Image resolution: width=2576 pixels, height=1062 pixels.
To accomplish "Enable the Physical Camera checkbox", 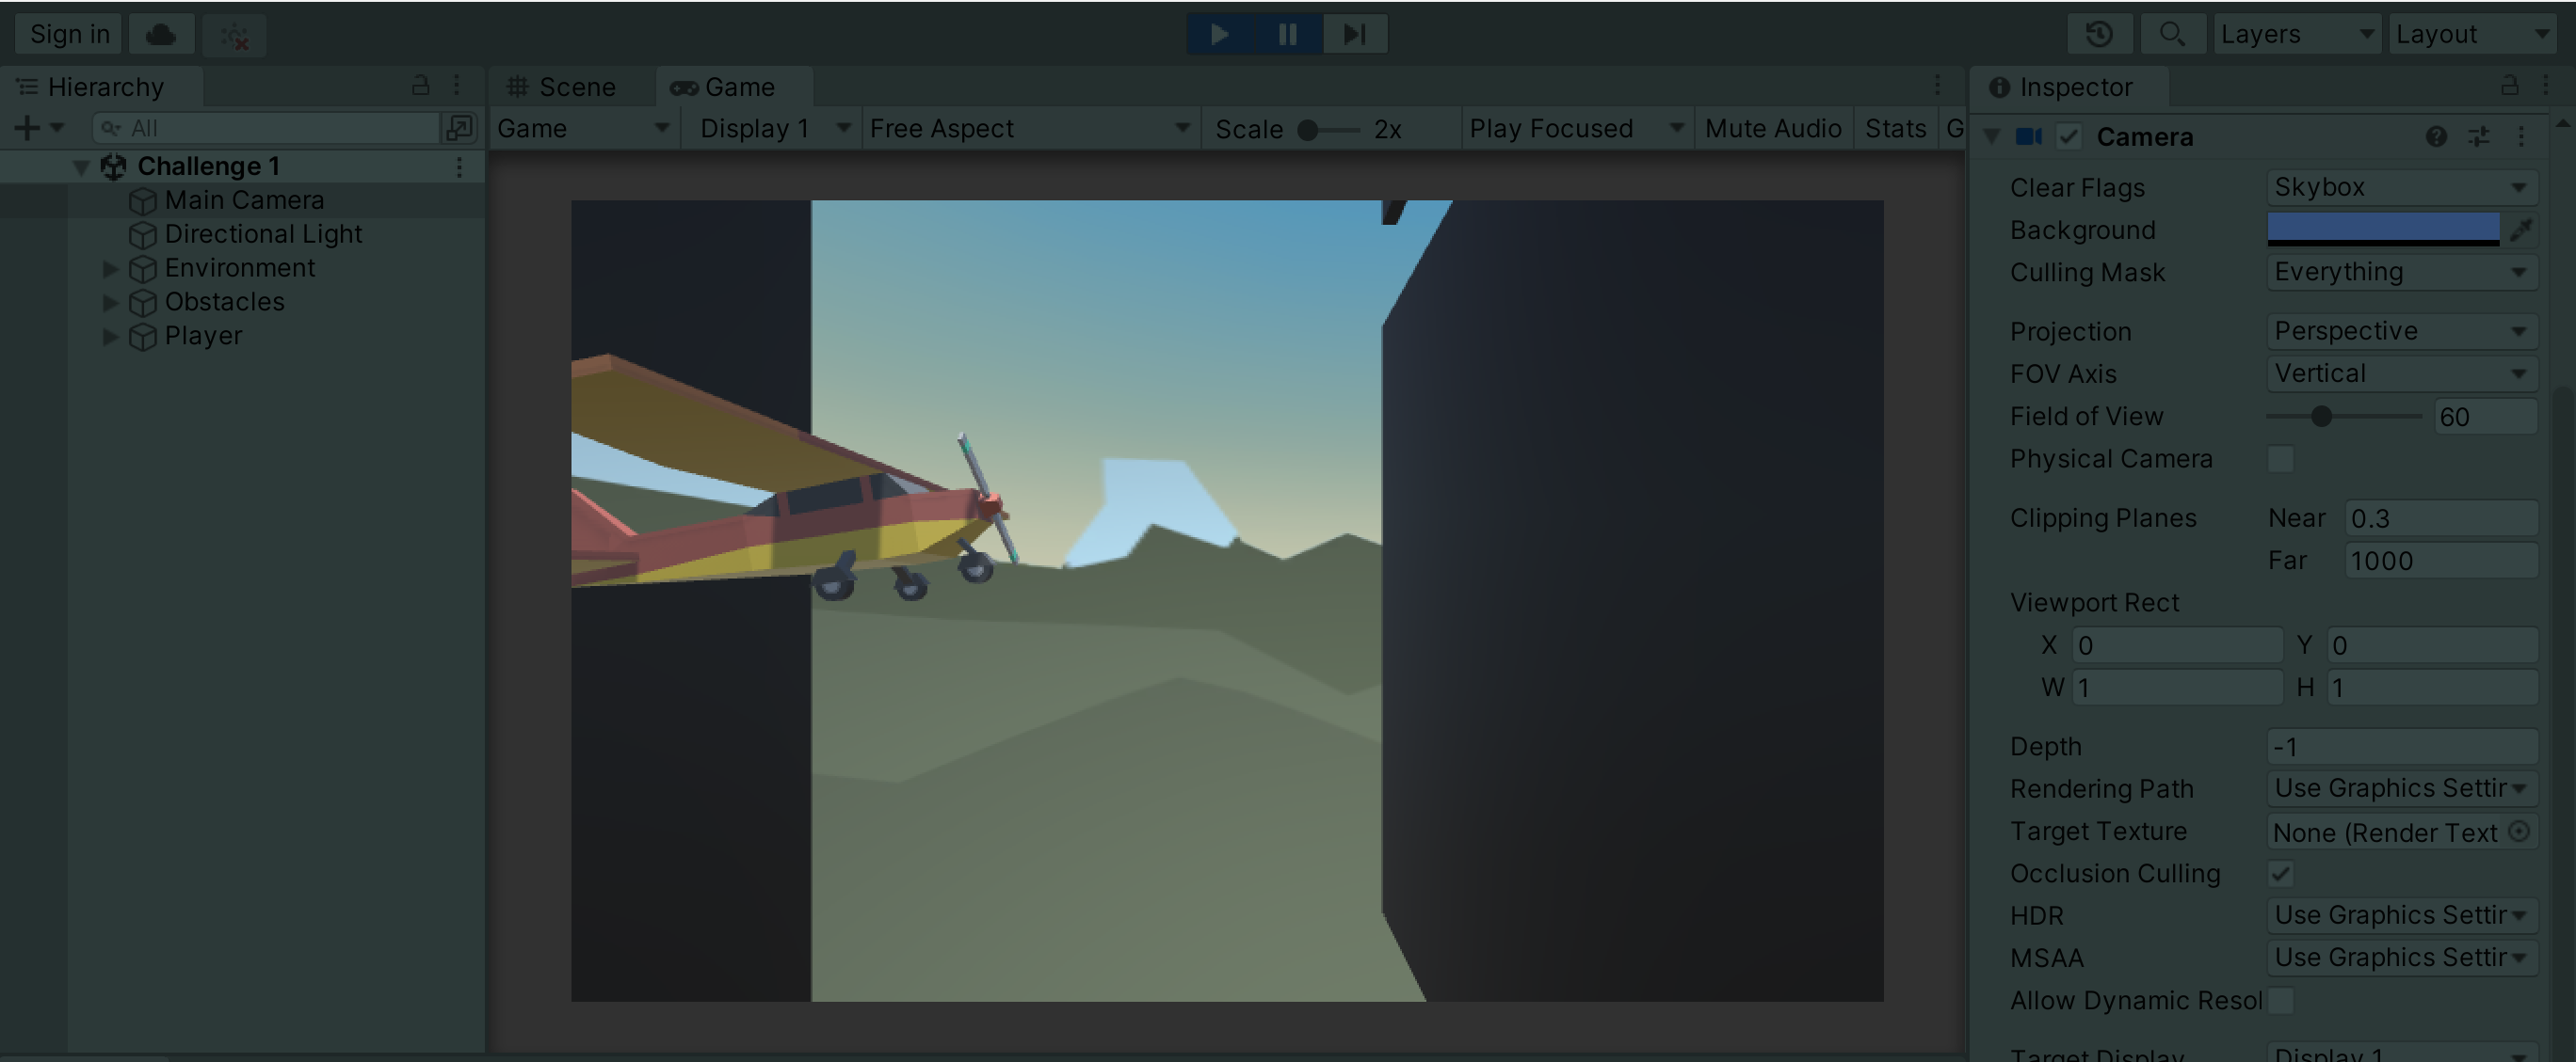I will [x=2280, y=458].
